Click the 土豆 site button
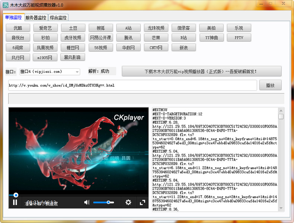The image size is (294, 223). pos(73,28)
